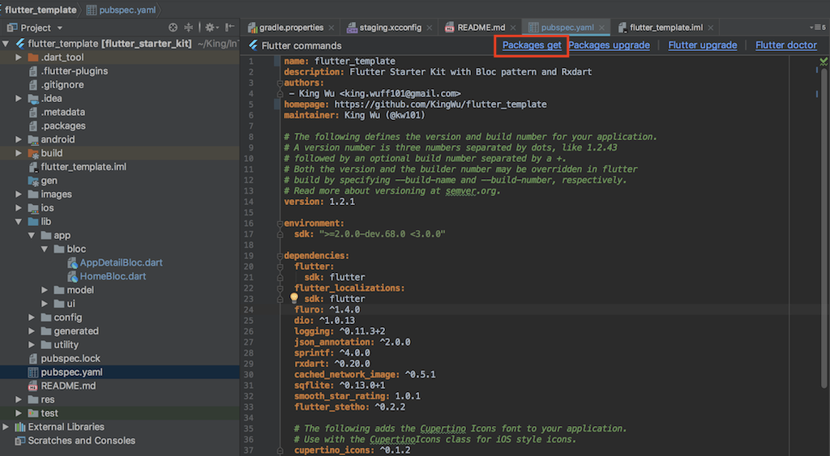The image size is (830, 456).
Task: Expand the images folder
Action: [x=19, y=194]
